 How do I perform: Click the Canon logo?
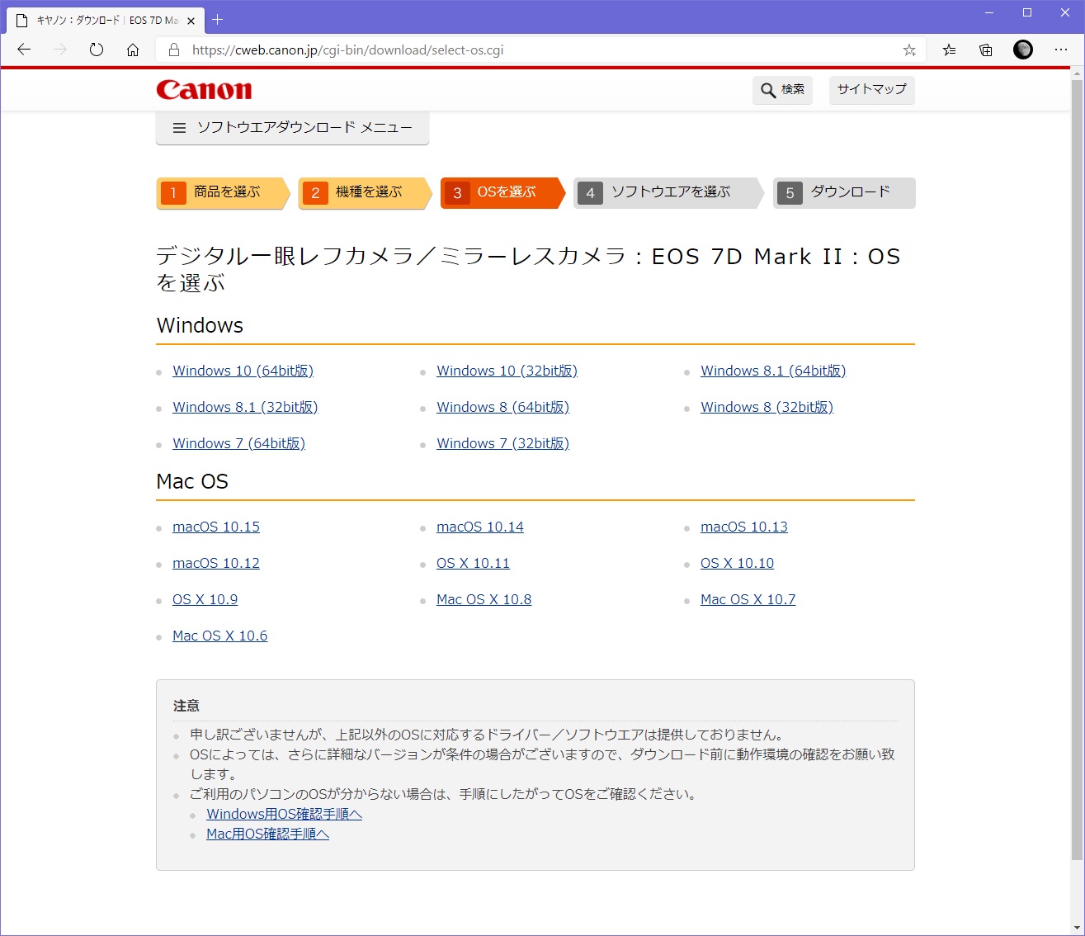pos(204,89)
